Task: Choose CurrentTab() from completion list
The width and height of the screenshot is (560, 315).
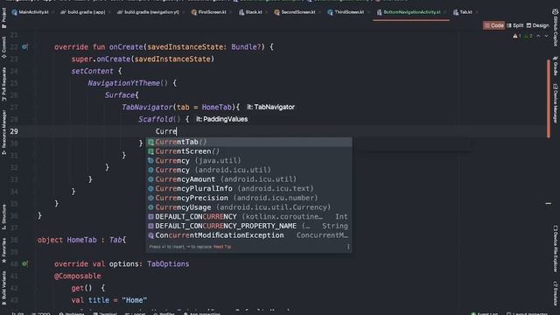Action: tap(248, 142)
